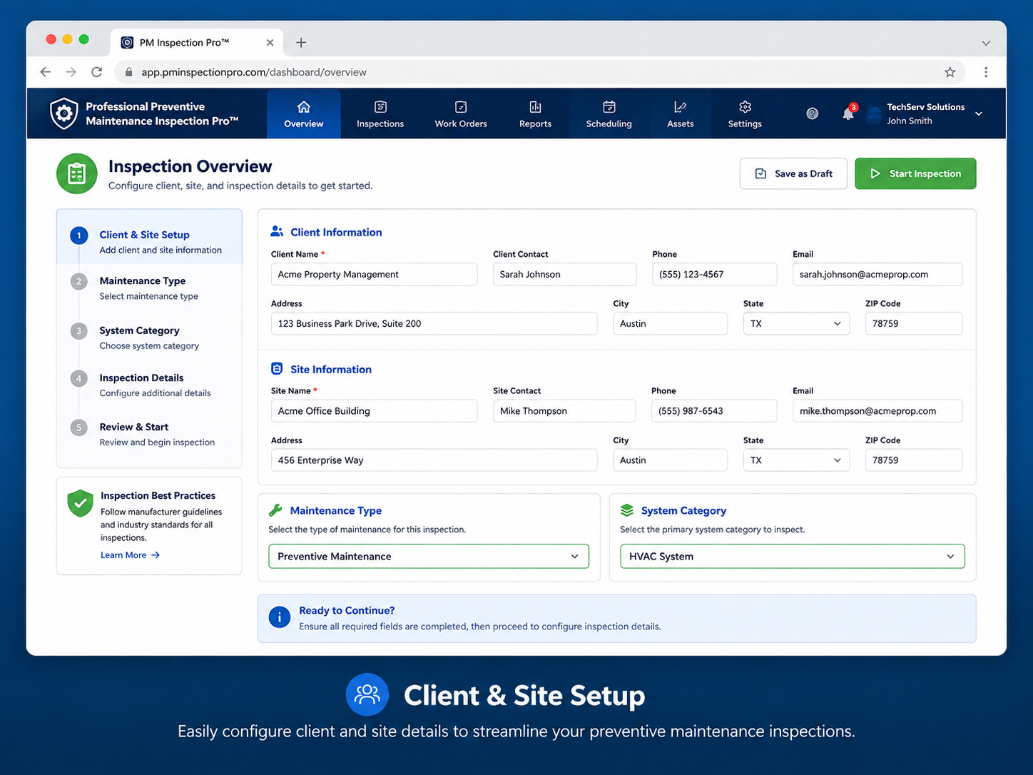Click the Site Information building icon
The image size is (1033, 775).
point(277,368)
